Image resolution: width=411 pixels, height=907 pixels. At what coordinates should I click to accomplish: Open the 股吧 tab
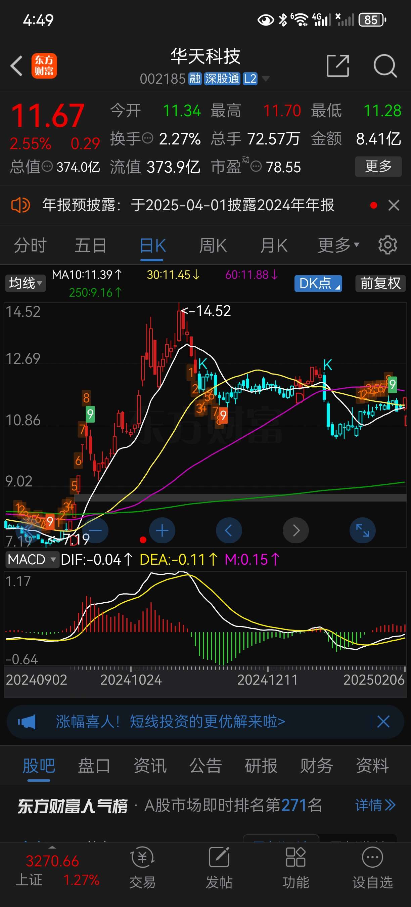39,766
